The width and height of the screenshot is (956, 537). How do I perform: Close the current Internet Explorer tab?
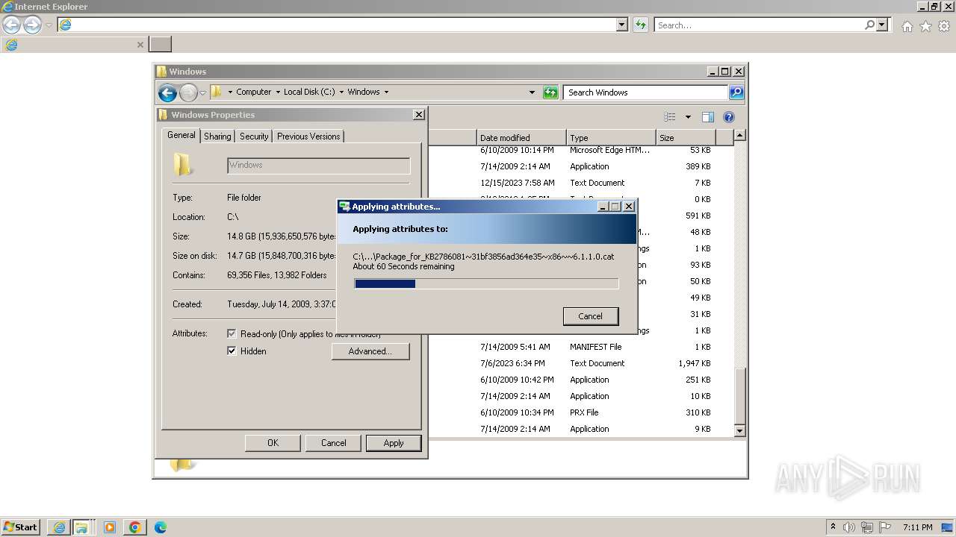tap(140, 45)
